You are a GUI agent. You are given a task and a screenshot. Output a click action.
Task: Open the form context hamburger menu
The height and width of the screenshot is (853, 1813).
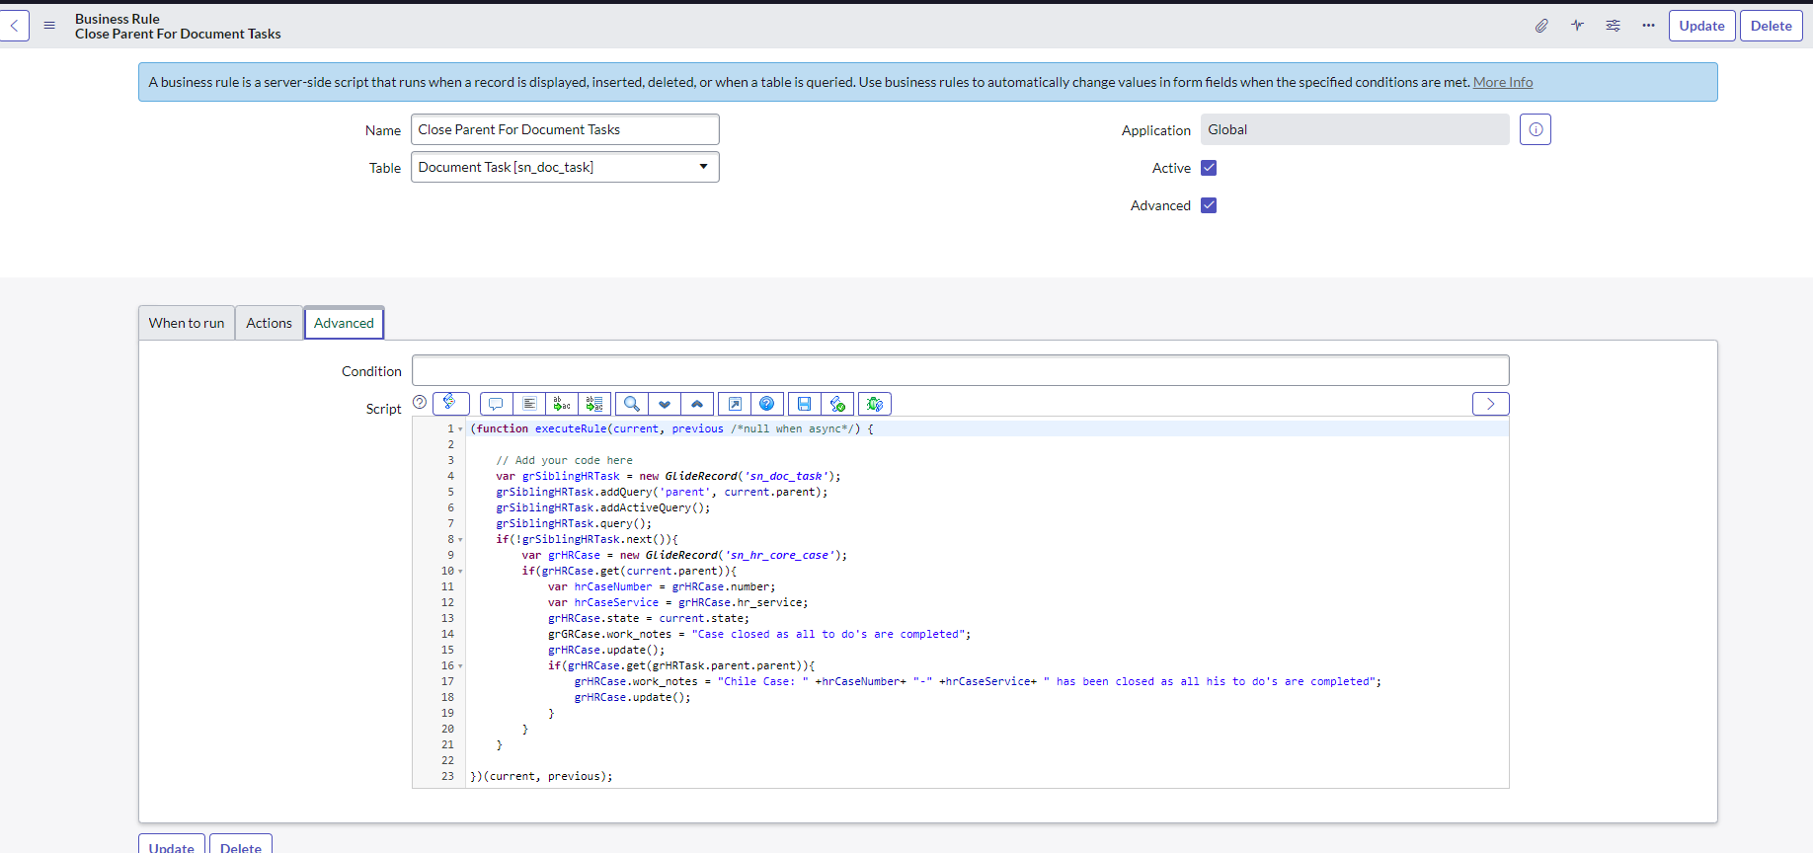coord(49,26)
